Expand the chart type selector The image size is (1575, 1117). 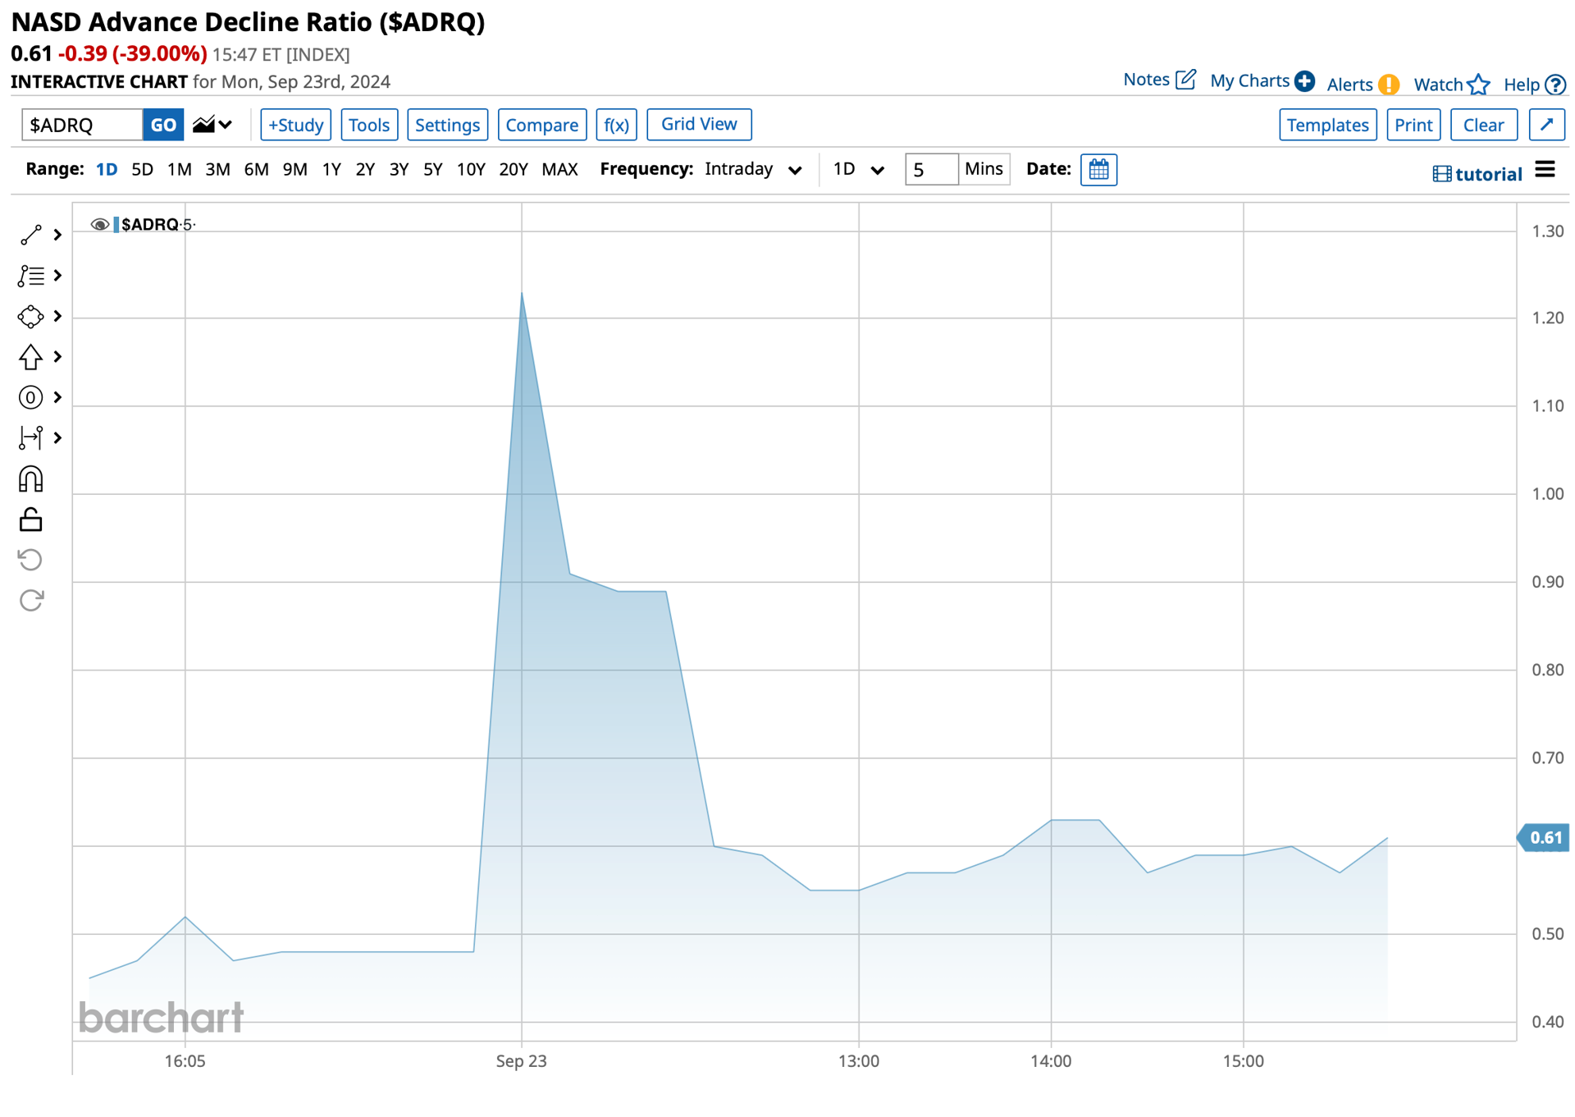point(212,125)
